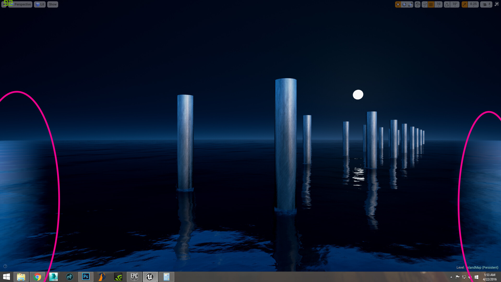Open the camera speed 4 dropdown
The width and height of the screenshot is (501, 282).
click(486, 4)
